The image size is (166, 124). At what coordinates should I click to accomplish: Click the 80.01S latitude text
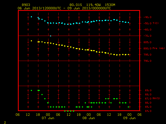tap(76, 5)
